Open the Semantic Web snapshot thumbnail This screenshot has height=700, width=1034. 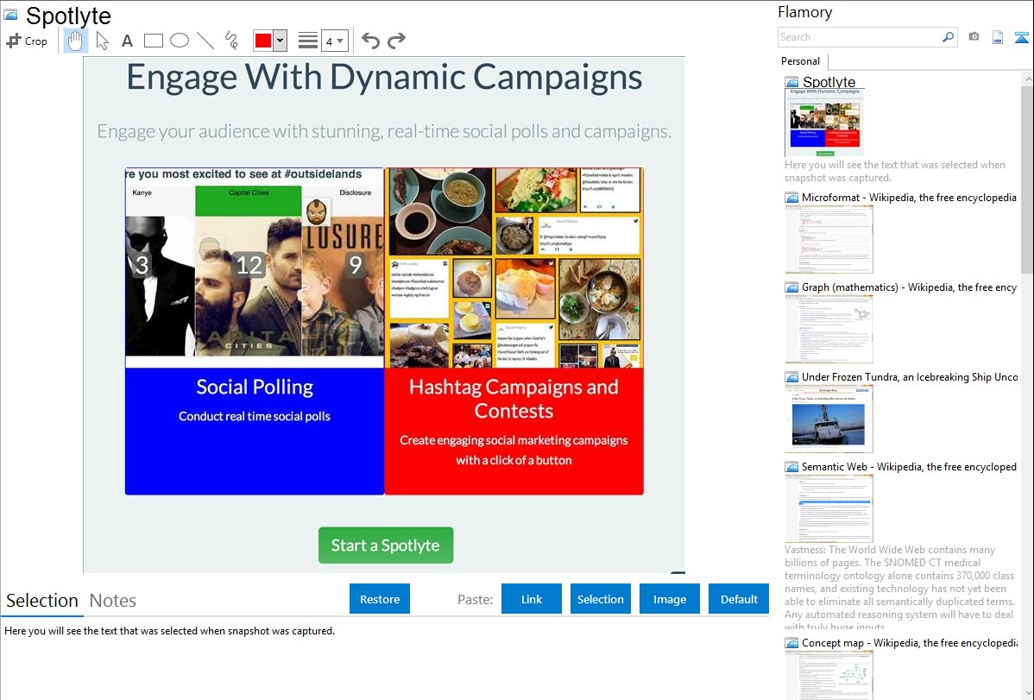[x=829, y=508]
